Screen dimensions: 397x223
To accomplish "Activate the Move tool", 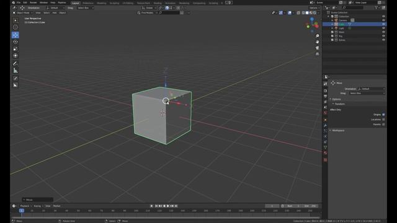I will click(x=16, y=35).
